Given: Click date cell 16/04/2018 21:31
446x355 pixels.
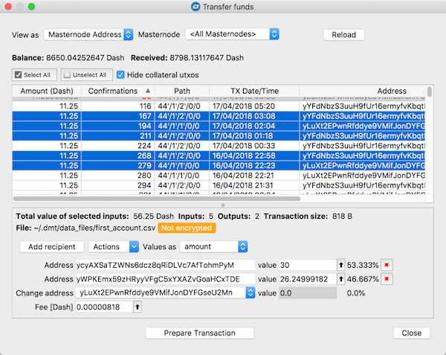Looking at the screenshot, I should coord(254,185).
